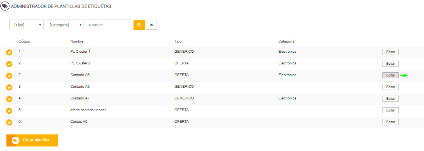Image resolution: width=424 pixels, height=151 pixels.
Task: Click the check icon for Contado A9
Action: pyautogui.click(x=9, y=87)
